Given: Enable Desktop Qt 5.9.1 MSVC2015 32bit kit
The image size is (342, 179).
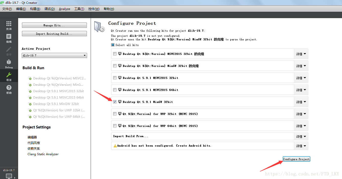Looking at the screenshot, I should click(115, 78).
